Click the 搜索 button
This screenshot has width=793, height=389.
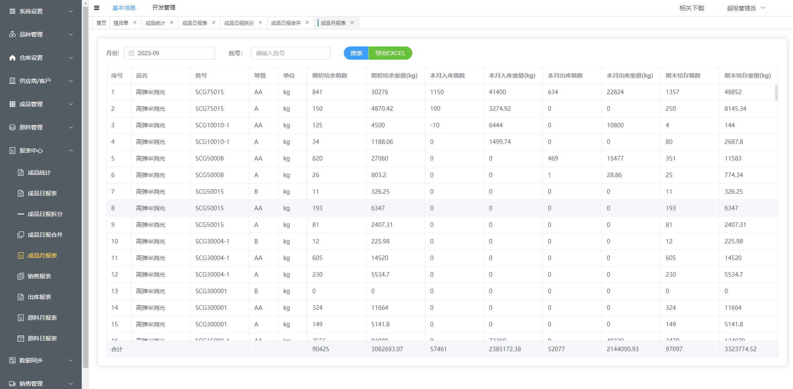tap(356, 53)
